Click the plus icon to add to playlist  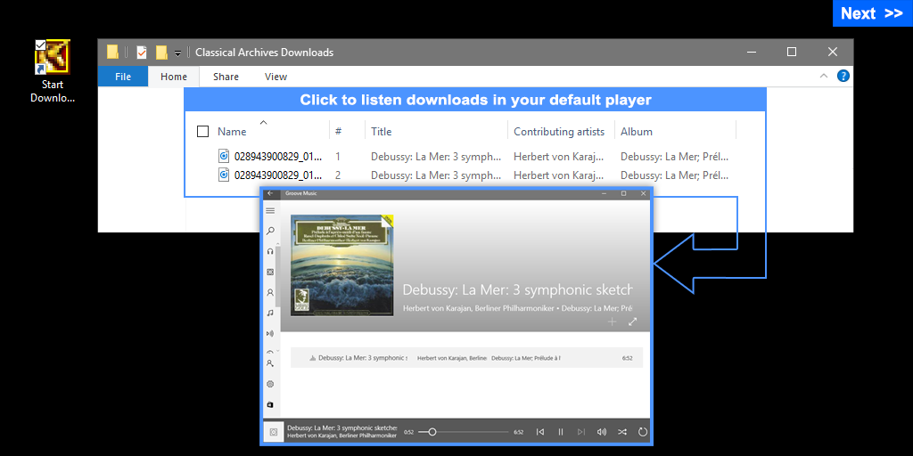pyautogui.click(x=612, y=322)
